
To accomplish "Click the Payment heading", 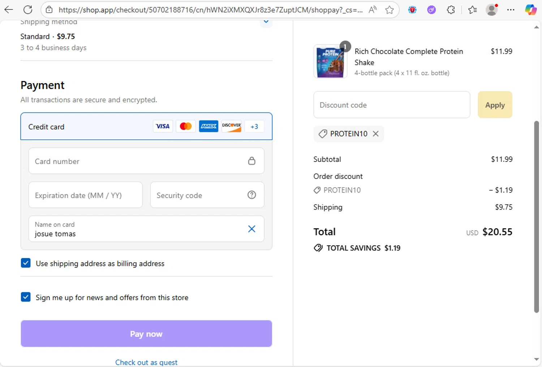I will (42, 85).
